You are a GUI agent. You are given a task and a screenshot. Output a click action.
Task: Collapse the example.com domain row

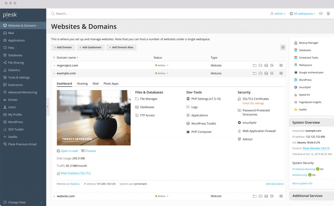(x=54, y=73)
